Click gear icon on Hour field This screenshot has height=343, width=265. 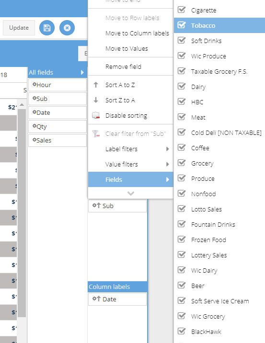(x=34, y=84)
